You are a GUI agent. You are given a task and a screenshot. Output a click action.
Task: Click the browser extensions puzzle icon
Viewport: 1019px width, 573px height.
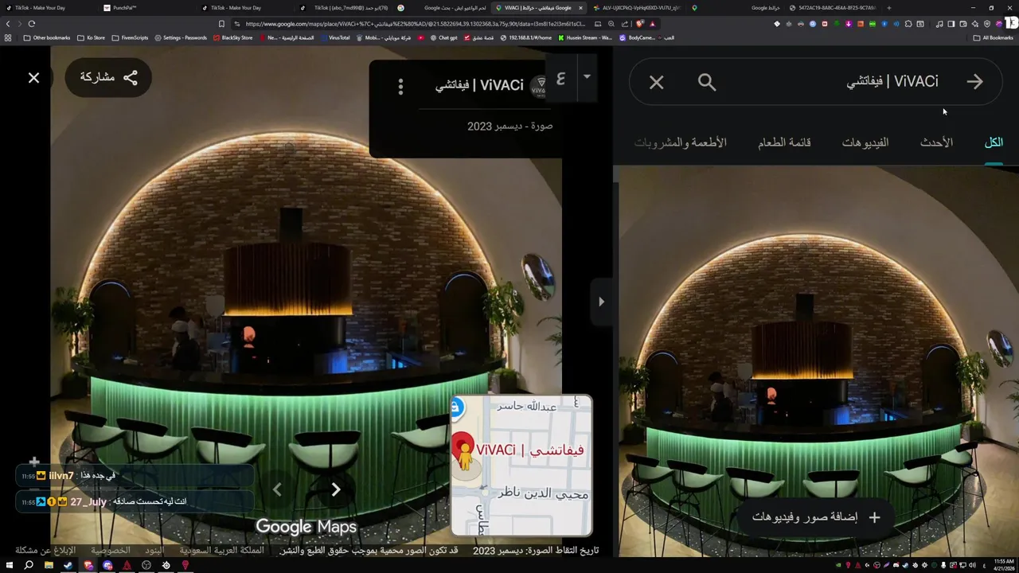coord(908,24)
